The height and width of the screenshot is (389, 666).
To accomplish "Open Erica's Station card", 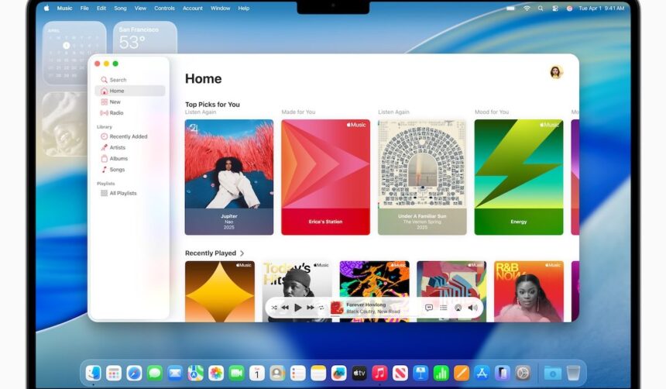I will click(325, 177).
